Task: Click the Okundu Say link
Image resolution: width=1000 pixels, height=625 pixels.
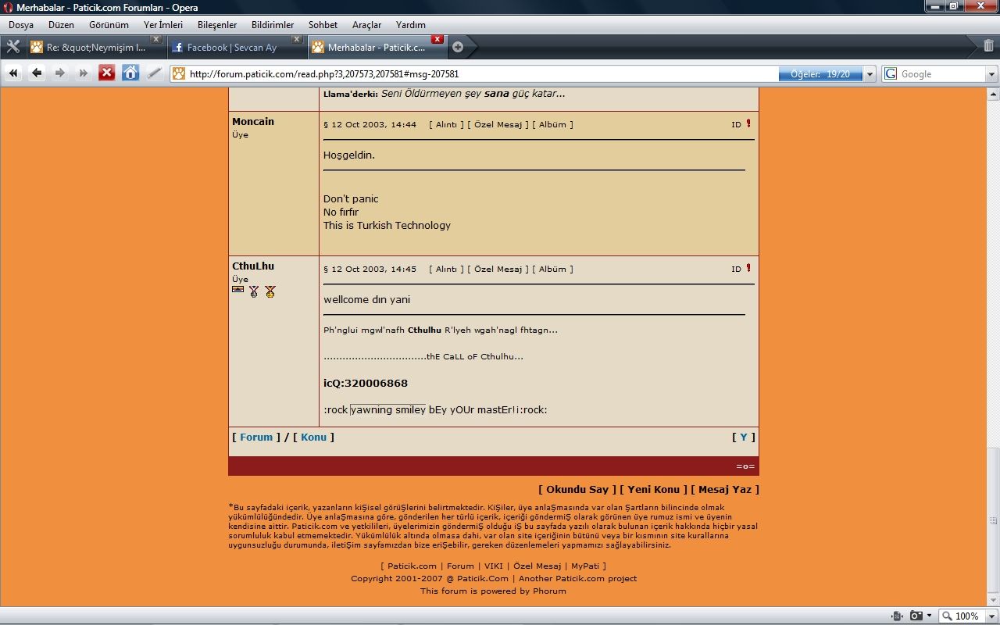Action: pos(577,489)
